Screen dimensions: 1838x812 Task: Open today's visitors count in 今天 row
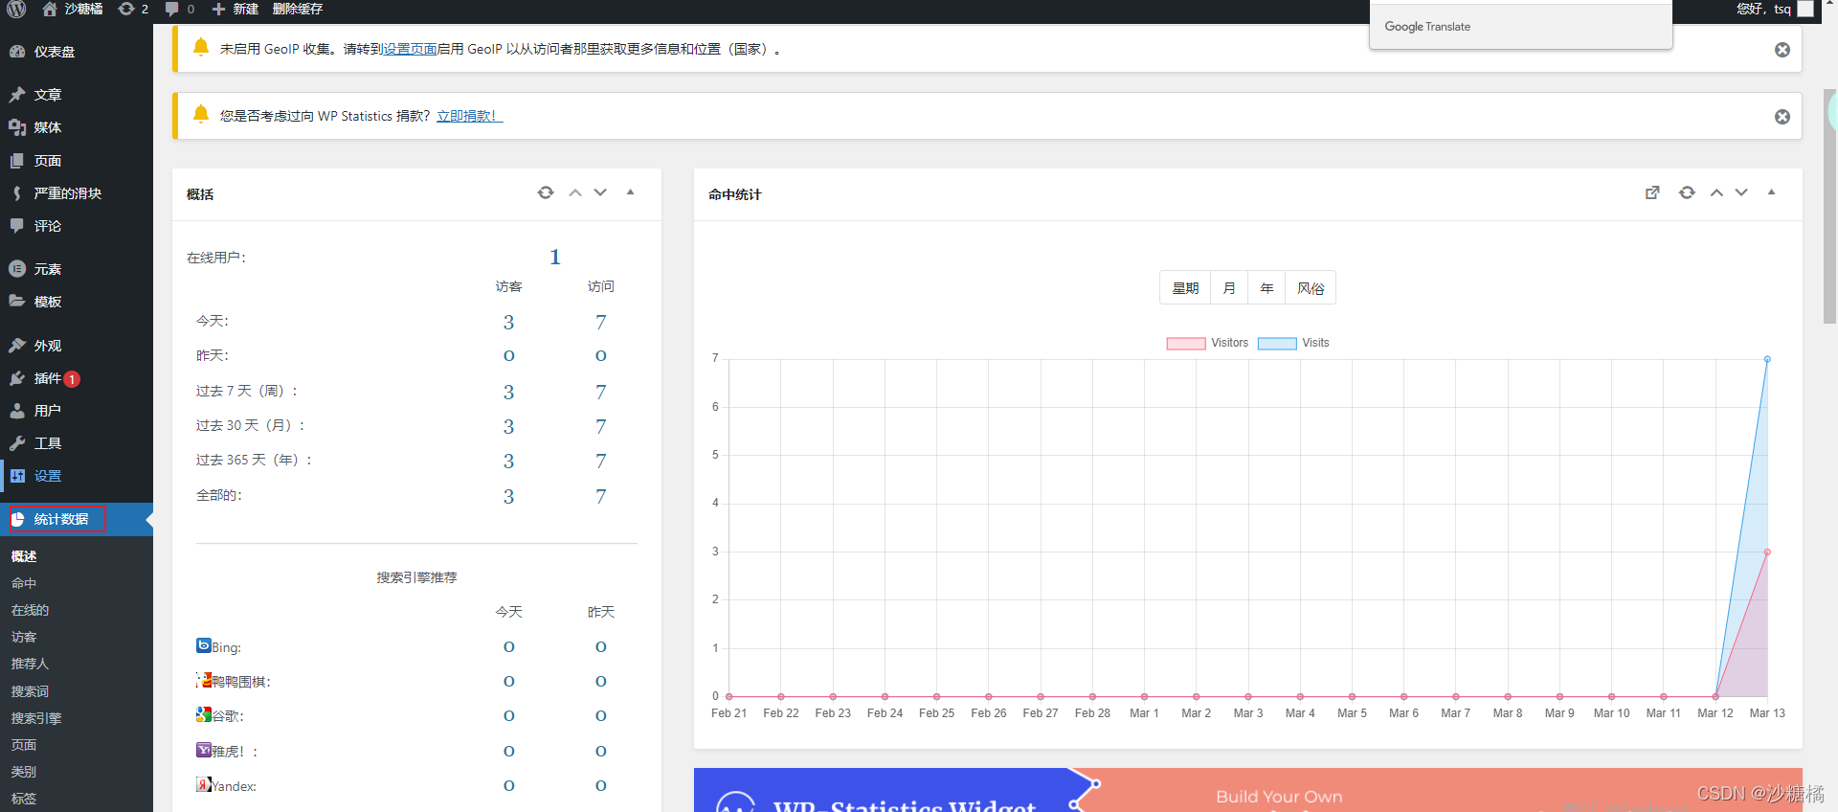click(x=508, y=322)
